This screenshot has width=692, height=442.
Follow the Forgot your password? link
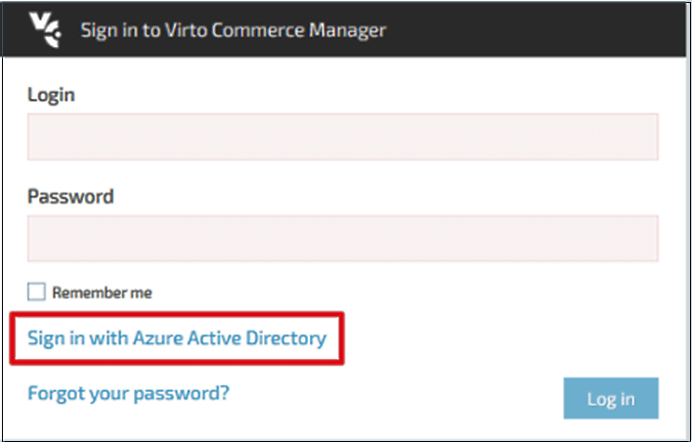[x=128, y=394]
